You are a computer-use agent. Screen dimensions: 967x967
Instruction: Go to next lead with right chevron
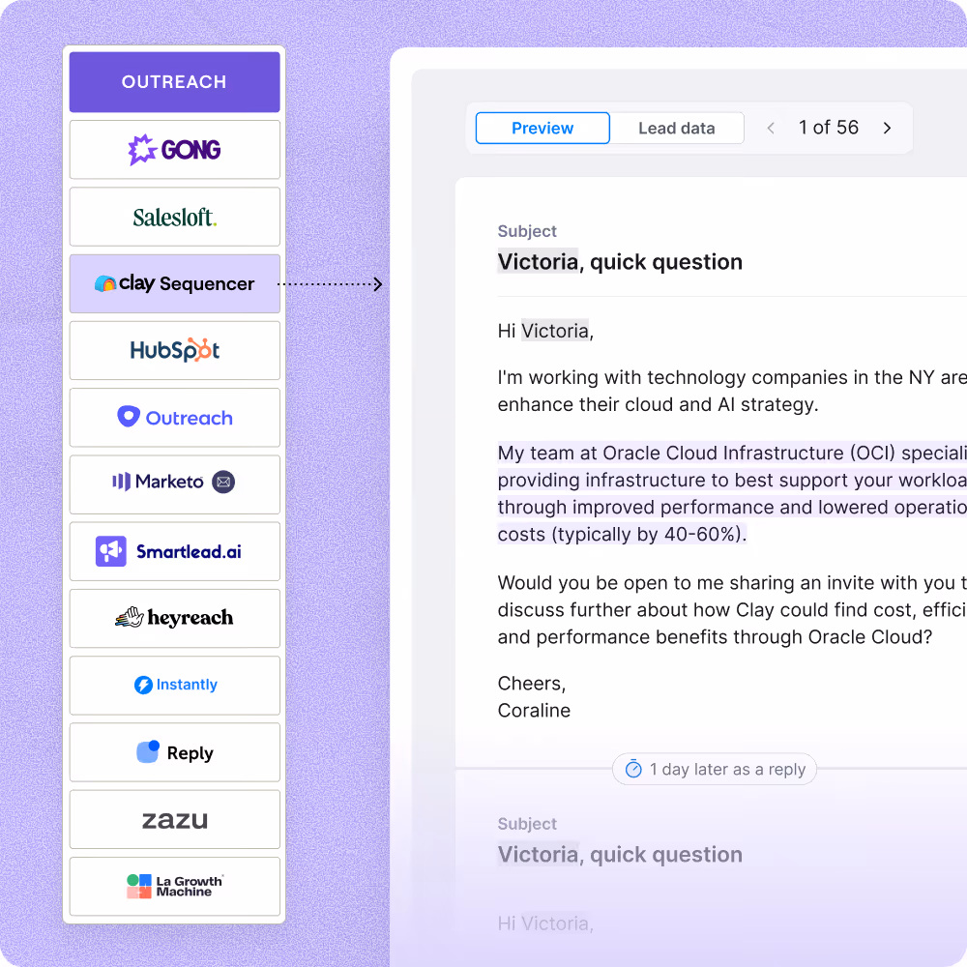887,129
